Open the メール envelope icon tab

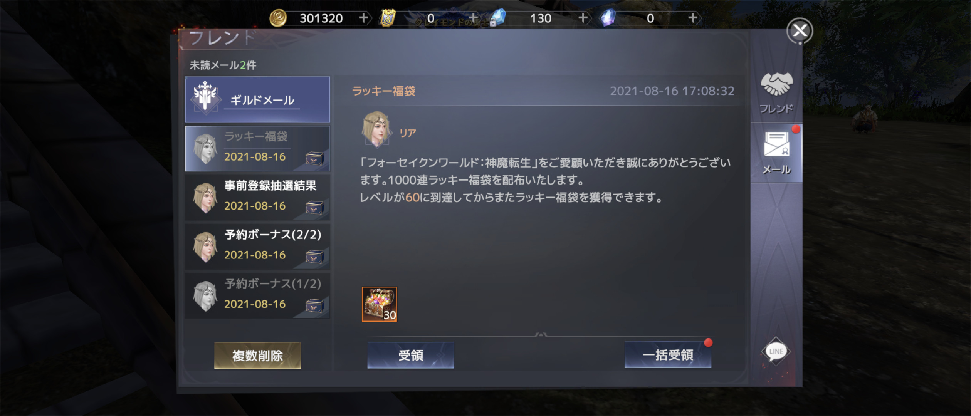[x=776, y=153]
